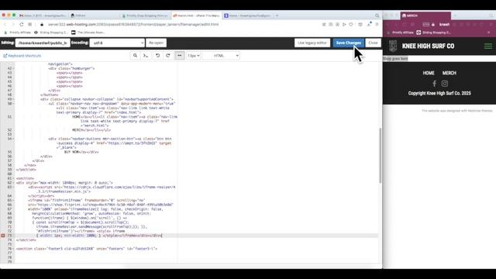Collapse the section fold at line 61
The height and width of the screenshot is (279, 496).
coord(13,178)
